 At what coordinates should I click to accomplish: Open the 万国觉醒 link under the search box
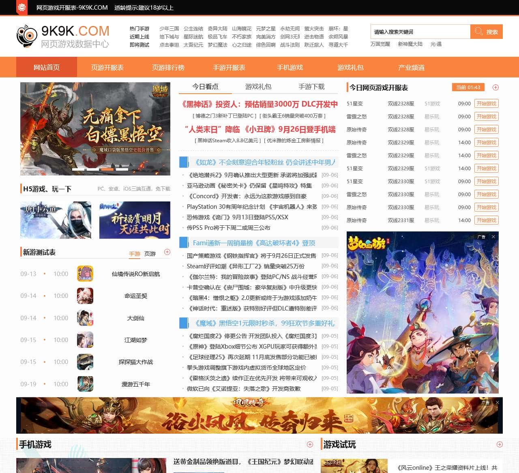[x=380, y=44]
